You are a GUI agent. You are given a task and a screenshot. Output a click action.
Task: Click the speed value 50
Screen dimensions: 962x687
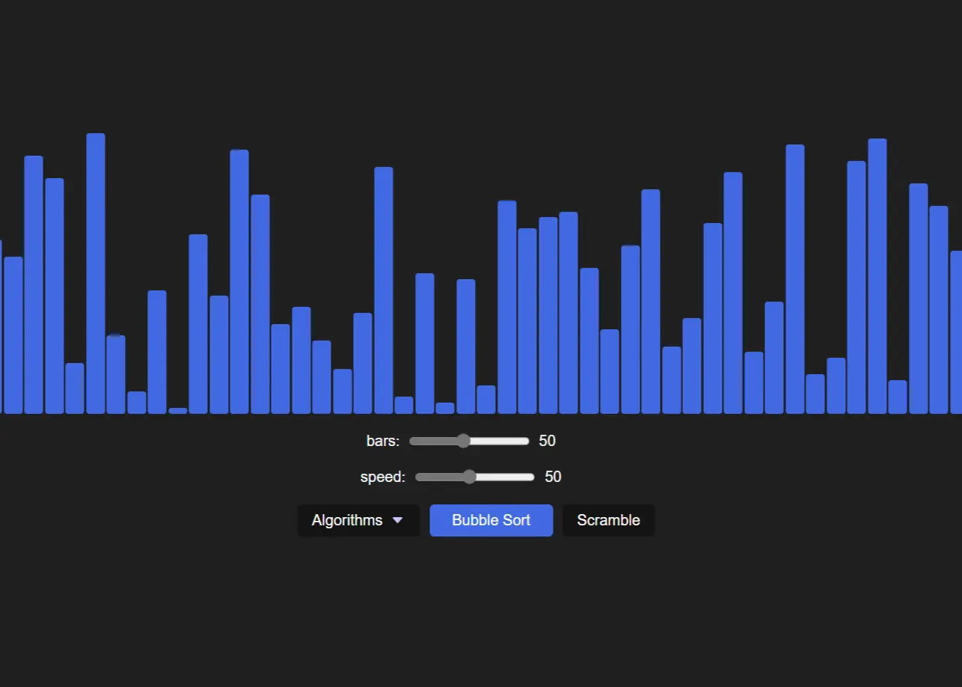[553, 477]
